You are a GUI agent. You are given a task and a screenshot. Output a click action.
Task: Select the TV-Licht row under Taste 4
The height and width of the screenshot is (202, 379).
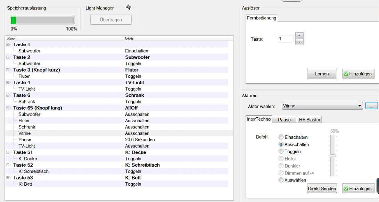[116, 89]
